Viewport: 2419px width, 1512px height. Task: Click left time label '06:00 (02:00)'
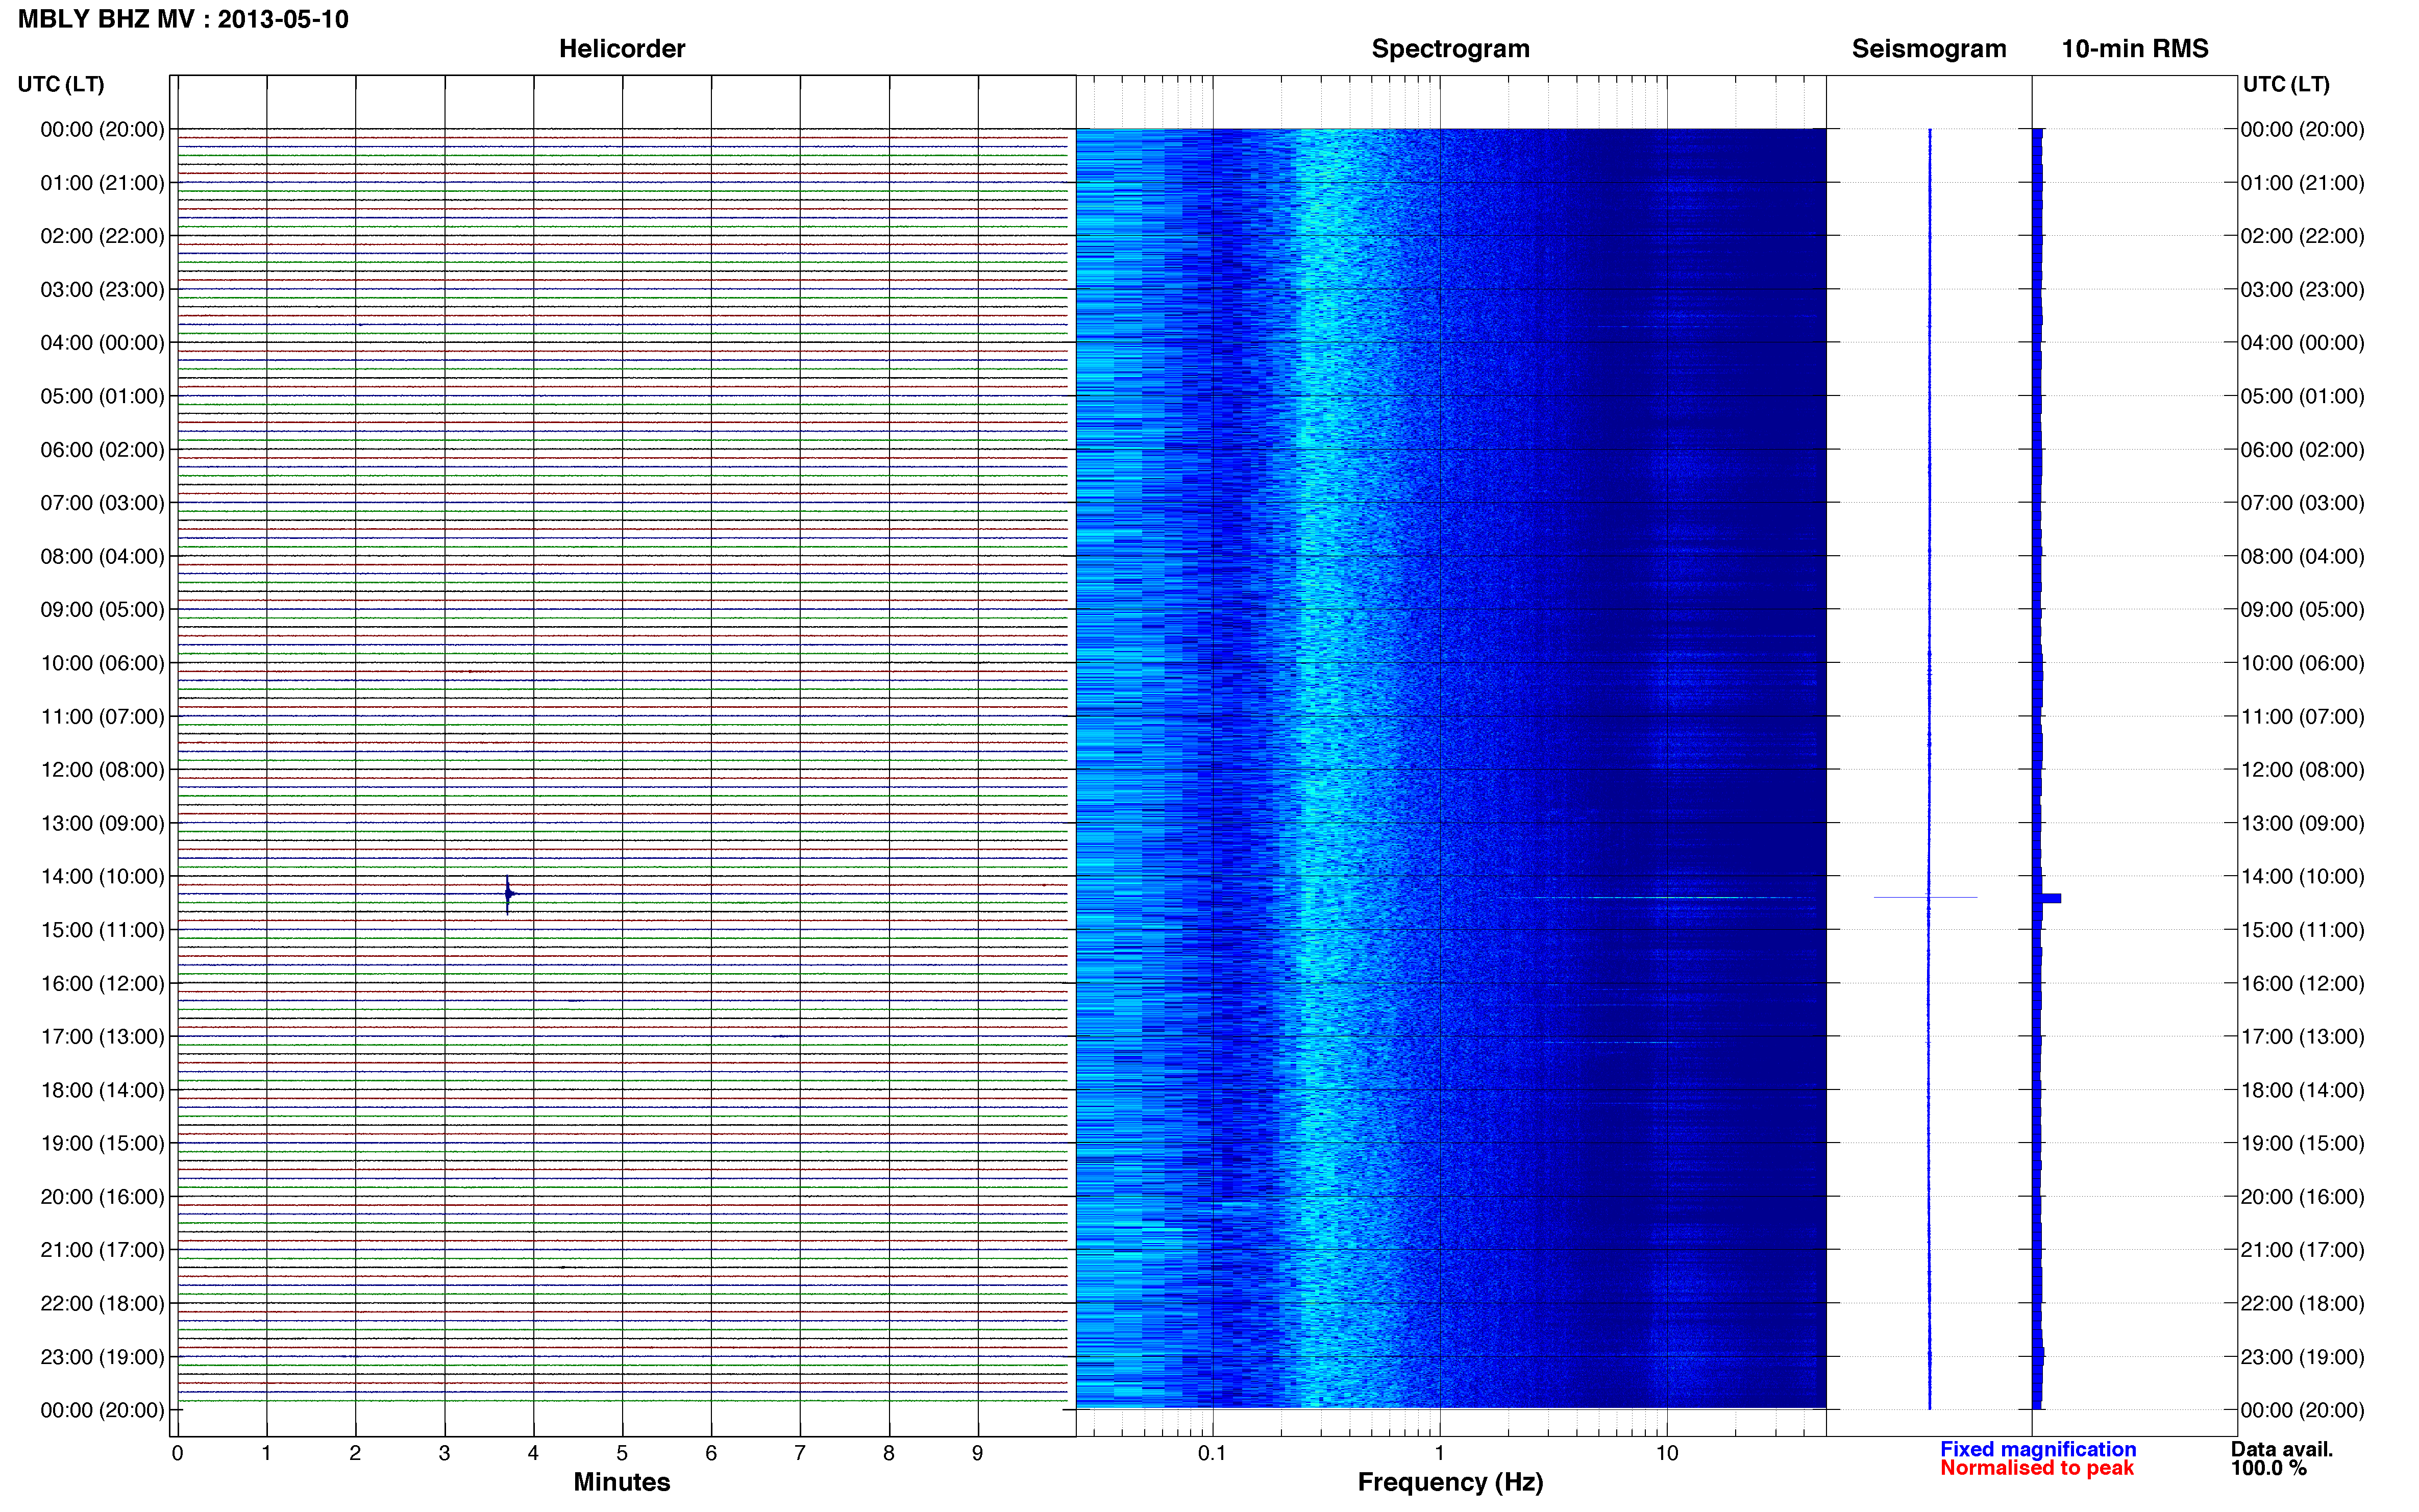coord(102,449)
